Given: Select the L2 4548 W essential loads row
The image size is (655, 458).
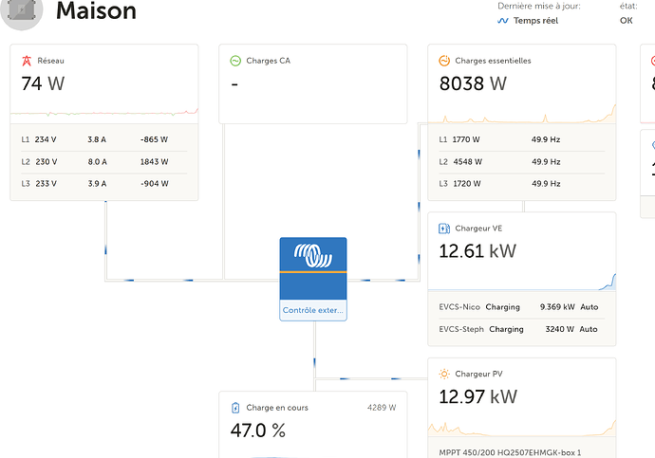Looking at the screenshot, I should click(522, 161).
